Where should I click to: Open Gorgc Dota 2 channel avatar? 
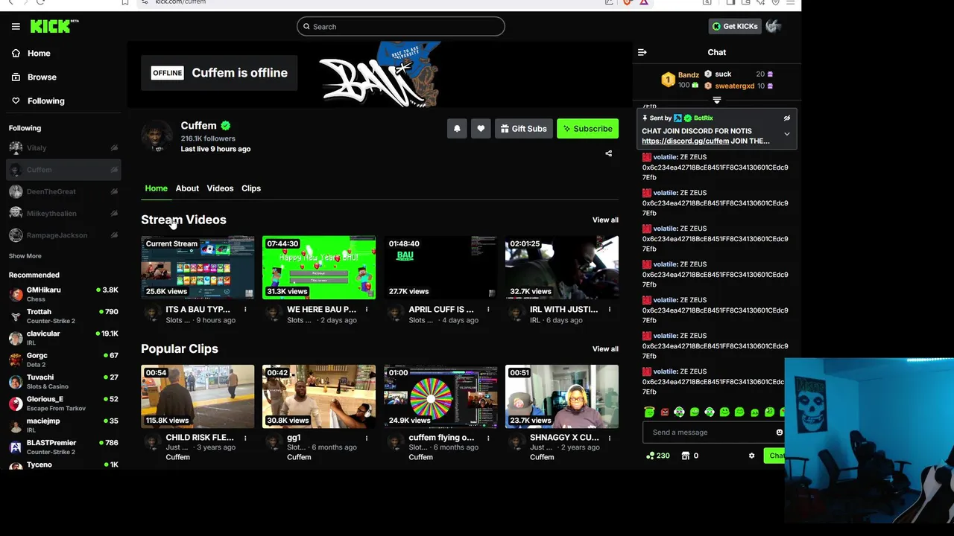(16, 360)
